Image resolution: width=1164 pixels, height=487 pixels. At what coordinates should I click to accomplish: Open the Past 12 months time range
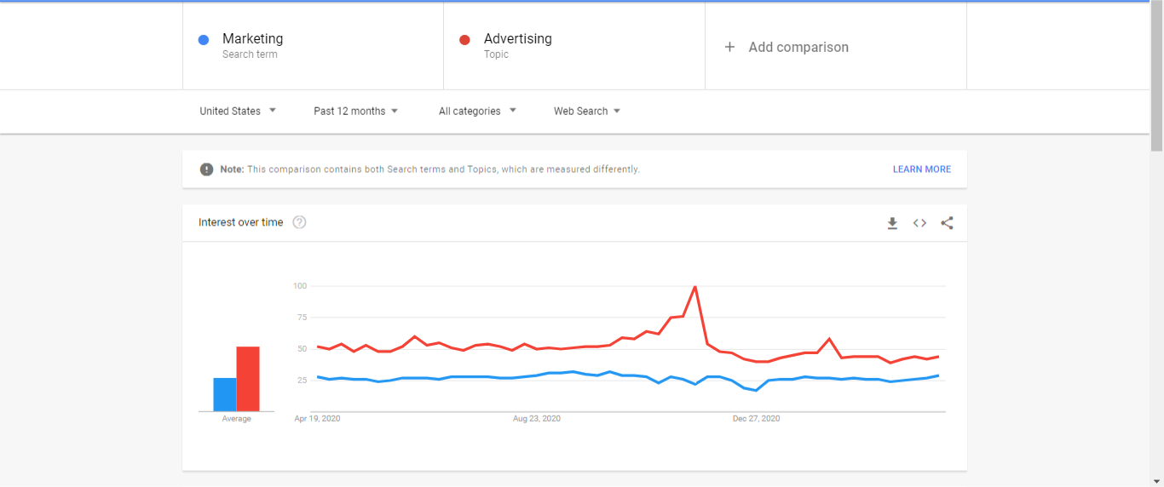[x=355, y=111]
